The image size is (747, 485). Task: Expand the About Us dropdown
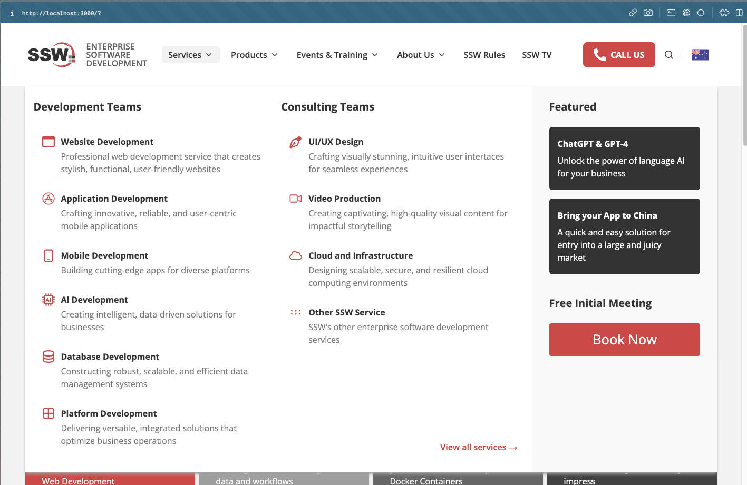[420, 54]
